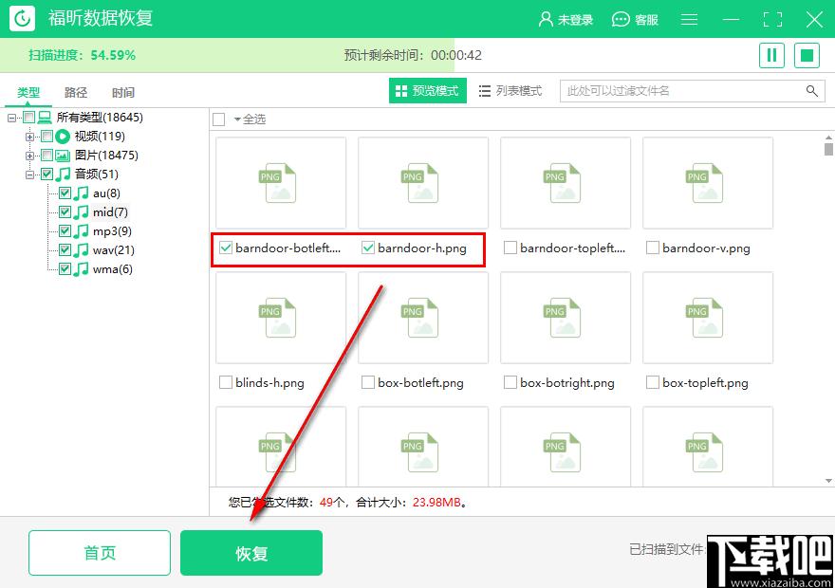The width and height of the screenshot is (835, 588).
Task: Check barndoor-topleft file checkbox
Action: tap(510, 248)
